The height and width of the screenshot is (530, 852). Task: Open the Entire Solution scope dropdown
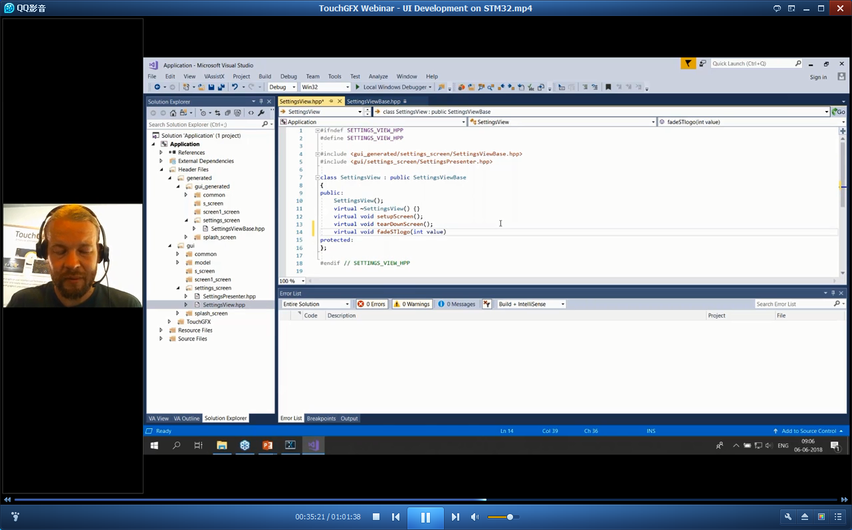click(x=316, y=304)
